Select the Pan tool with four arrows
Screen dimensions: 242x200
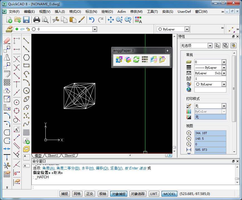(x=111, y=19)
